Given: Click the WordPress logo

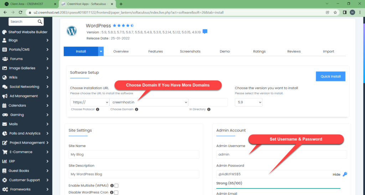Looking at the screenshot, I should click(x=72, y=31).
